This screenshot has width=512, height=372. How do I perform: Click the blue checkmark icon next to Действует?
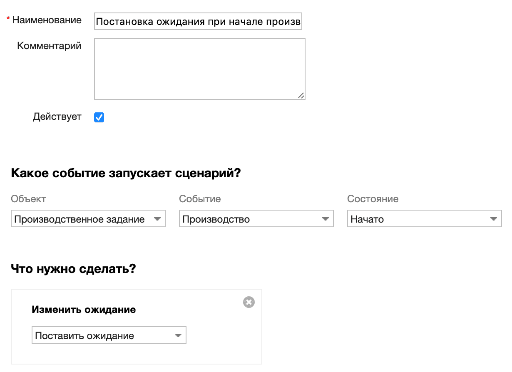[99, 117]
